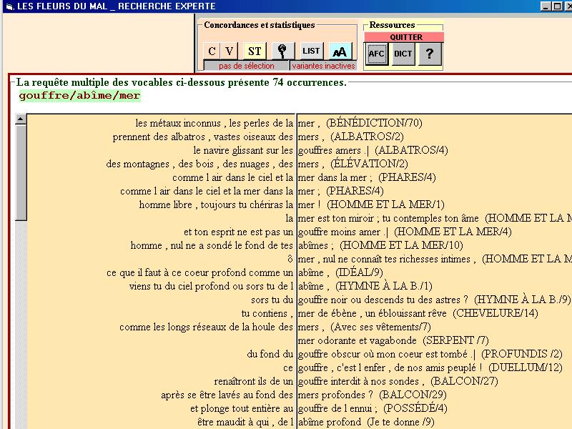Viewport: 572px width, 429px height.
Task: Select the DUELLUM/12 concordance line
Action: click(x=430, y=368)
